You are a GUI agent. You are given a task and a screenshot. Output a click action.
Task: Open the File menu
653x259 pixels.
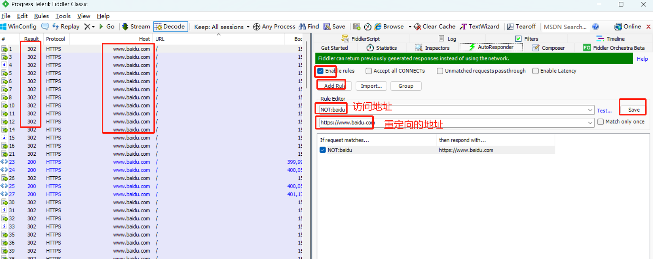coord(6,16)
